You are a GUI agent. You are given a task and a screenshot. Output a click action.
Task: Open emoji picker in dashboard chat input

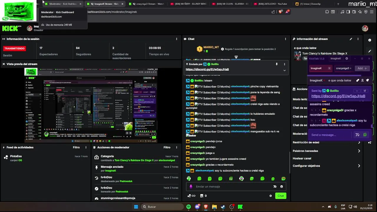click(x=282, y=187)
